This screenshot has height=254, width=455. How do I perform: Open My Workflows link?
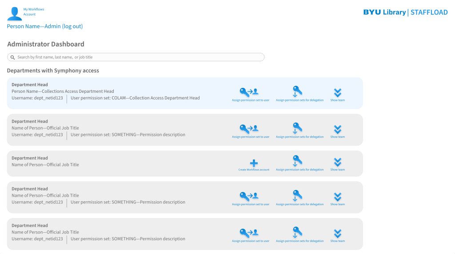click(x=34, y=9)
